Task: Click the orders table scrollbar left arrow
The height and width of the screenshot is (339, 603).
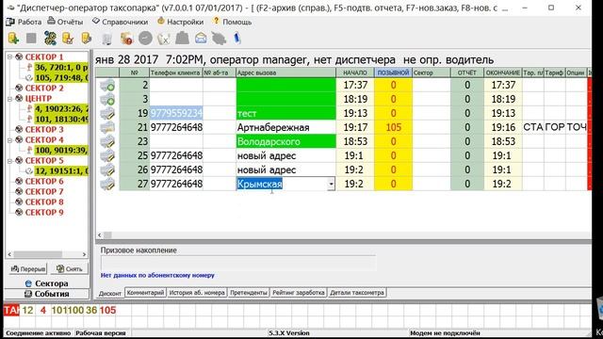Action: coord(100,234)
